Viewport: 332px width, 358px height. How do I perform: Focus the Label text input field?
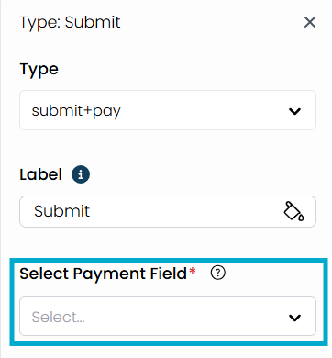tap(168, 211)
